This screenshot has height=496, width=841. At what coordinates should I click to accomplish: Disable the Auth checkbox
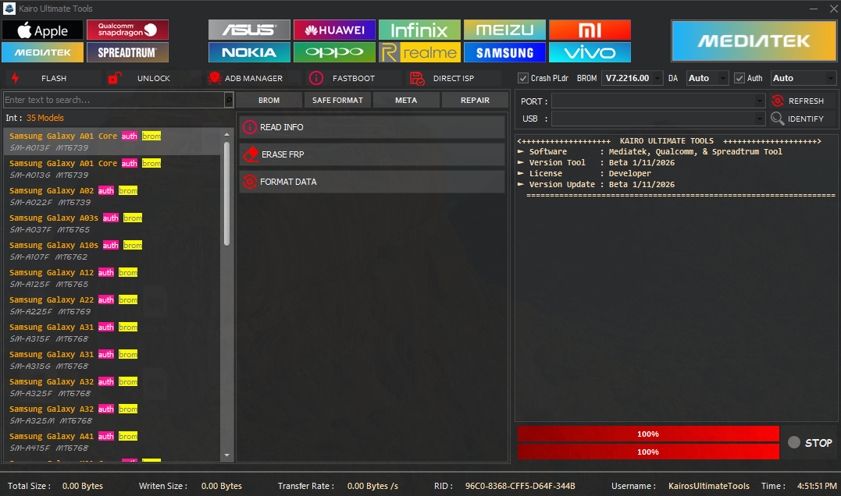[x=739, y=78]
